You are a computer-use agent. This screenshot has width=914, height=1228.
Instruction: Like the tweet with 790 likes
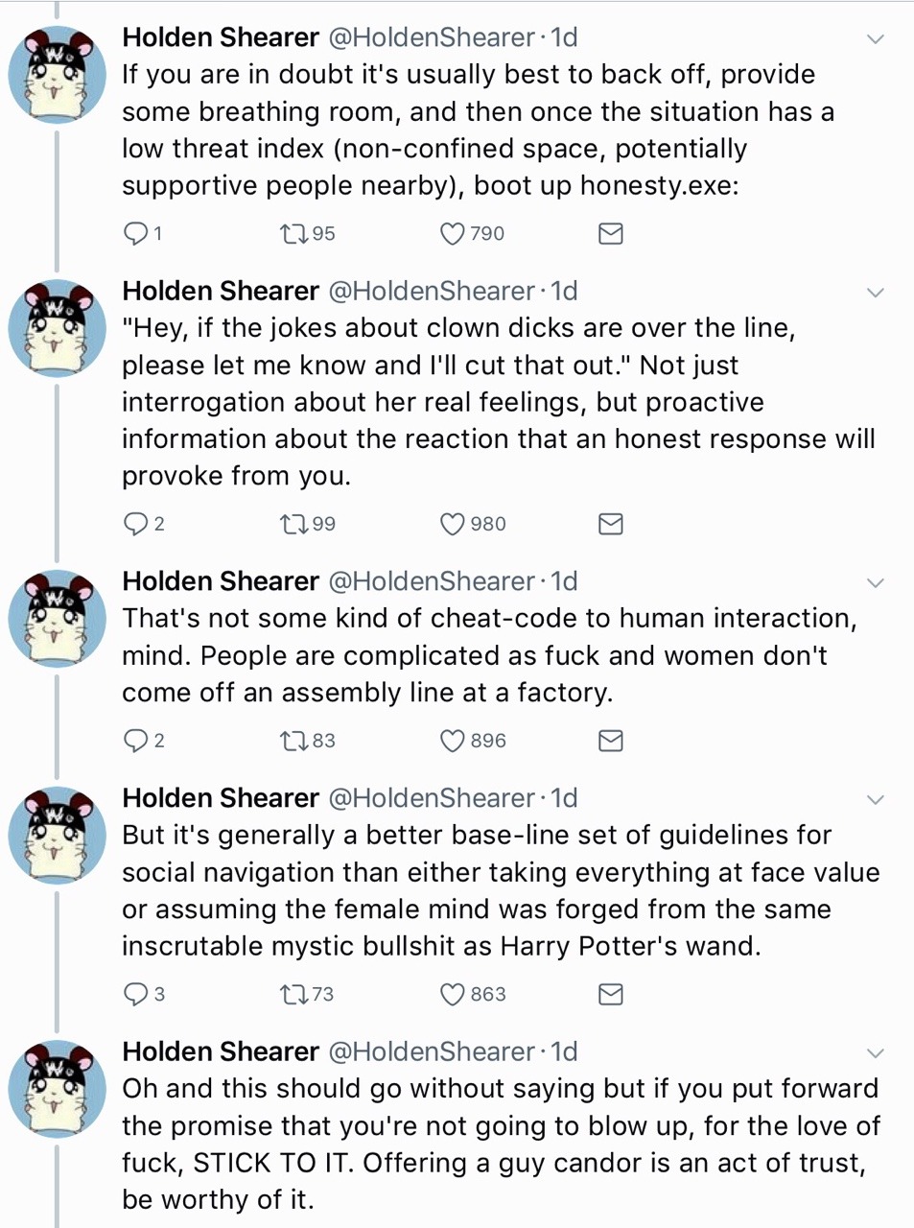(452, 233)
